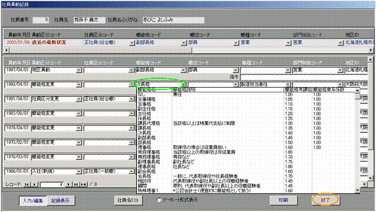Image resolution: width=376 pixels, height=212 pixels.
Task: Click the record number box in navigation bar
Action: [x=52, y=185]
